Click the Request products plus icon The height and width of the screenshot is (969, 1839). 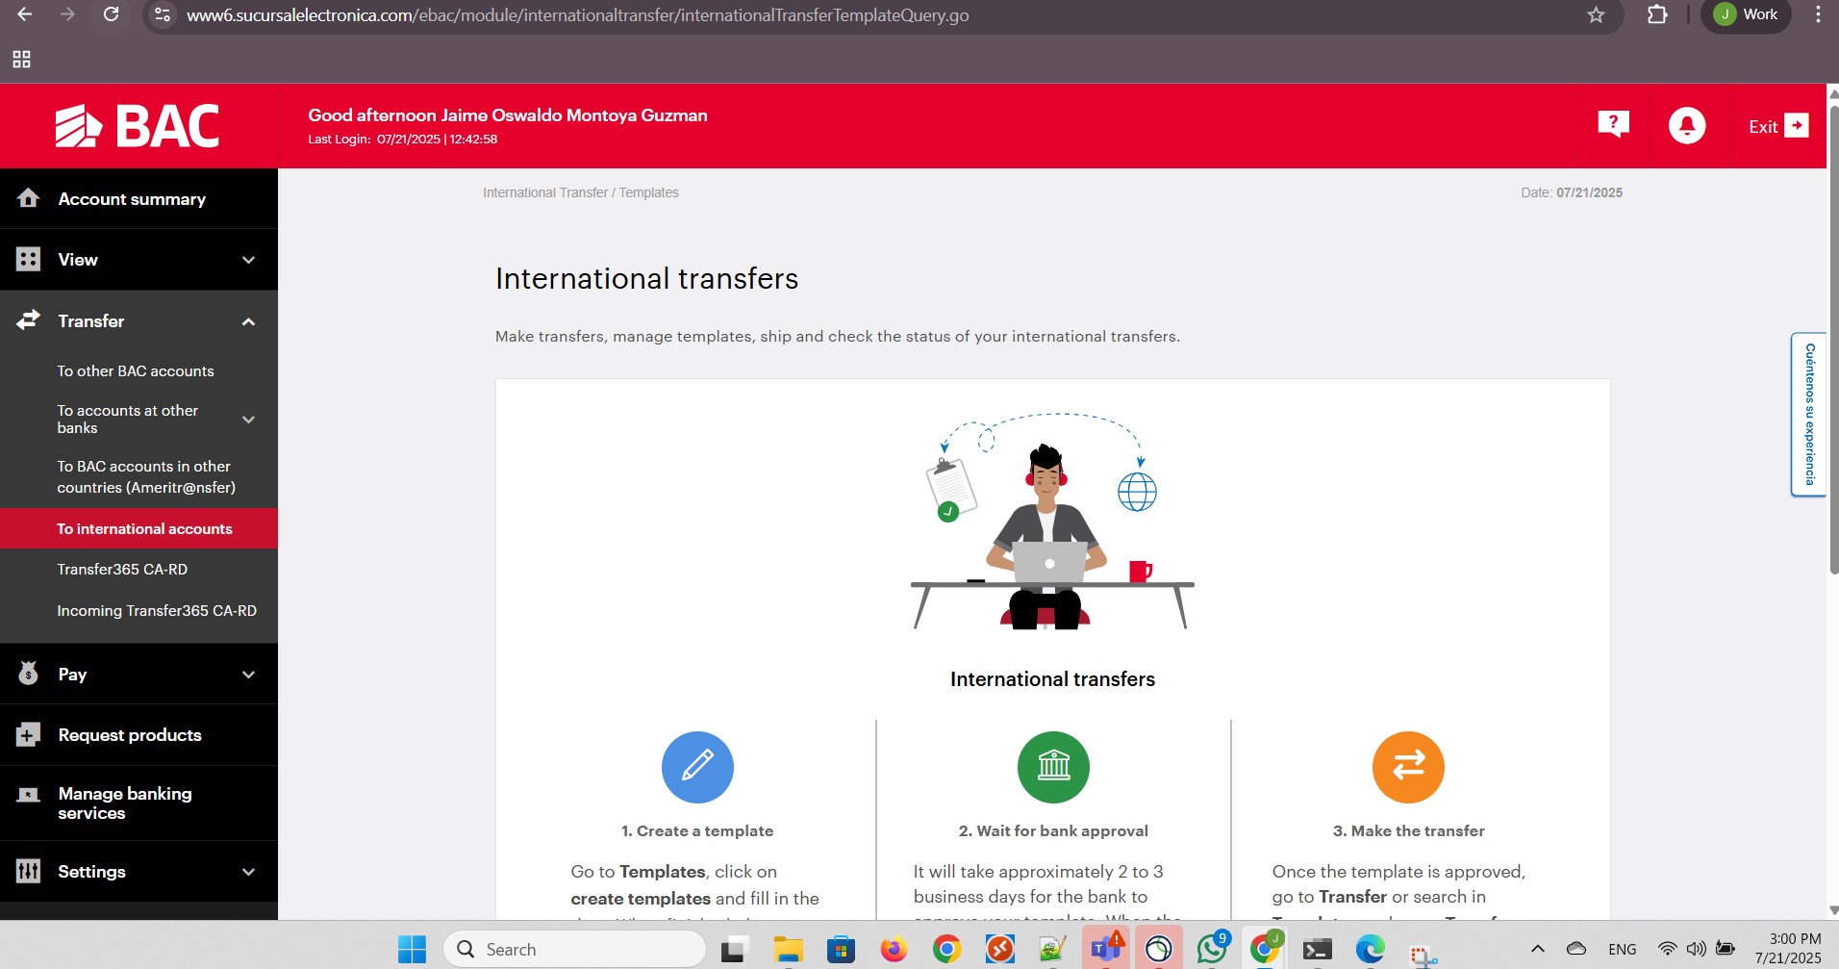(29, 734)
